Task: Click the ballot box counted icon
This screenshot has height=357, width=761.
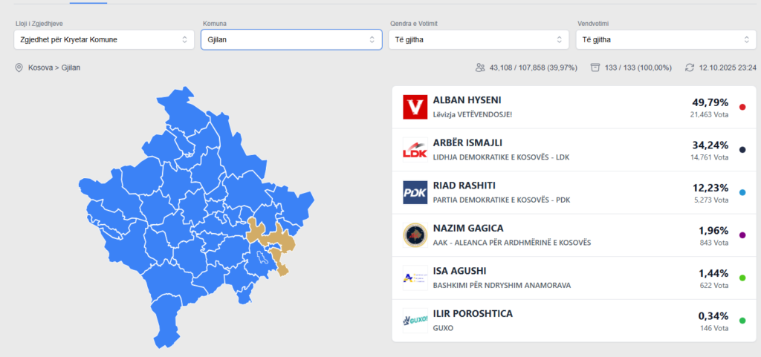Action: [595, 68]
